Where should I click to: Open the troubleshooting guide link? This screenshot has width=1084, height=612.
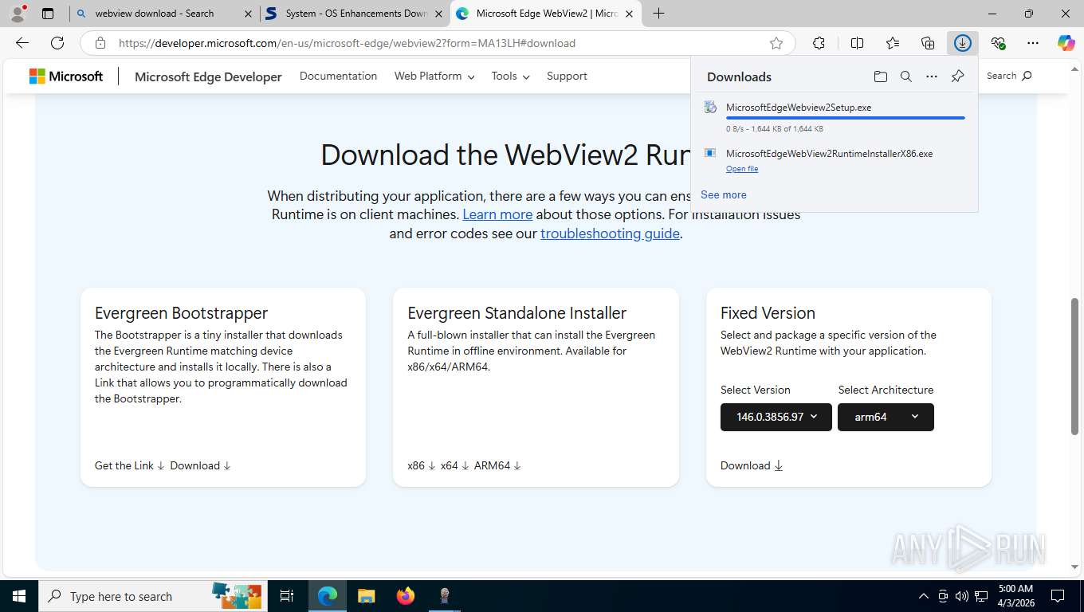tap(610, 233)
